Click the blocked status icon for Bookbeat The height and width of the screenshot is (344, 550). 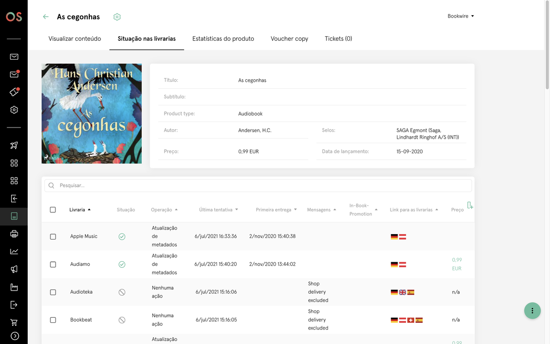pyautogui.click(x=122, y=320)
